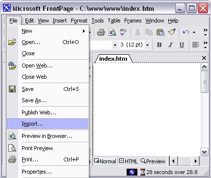Viewport: 211px width, 178px height.
Task: Click the Copy toolbar icon
Action: click(149, 32)
